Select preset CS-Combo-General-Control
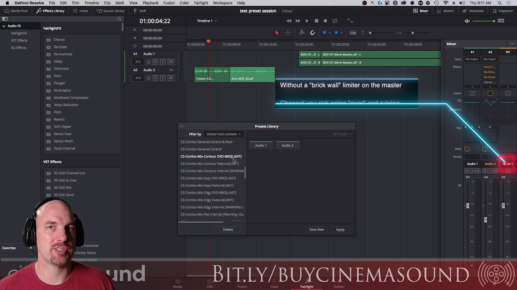Viewport: 517px width, 290px height. [201, 149]
